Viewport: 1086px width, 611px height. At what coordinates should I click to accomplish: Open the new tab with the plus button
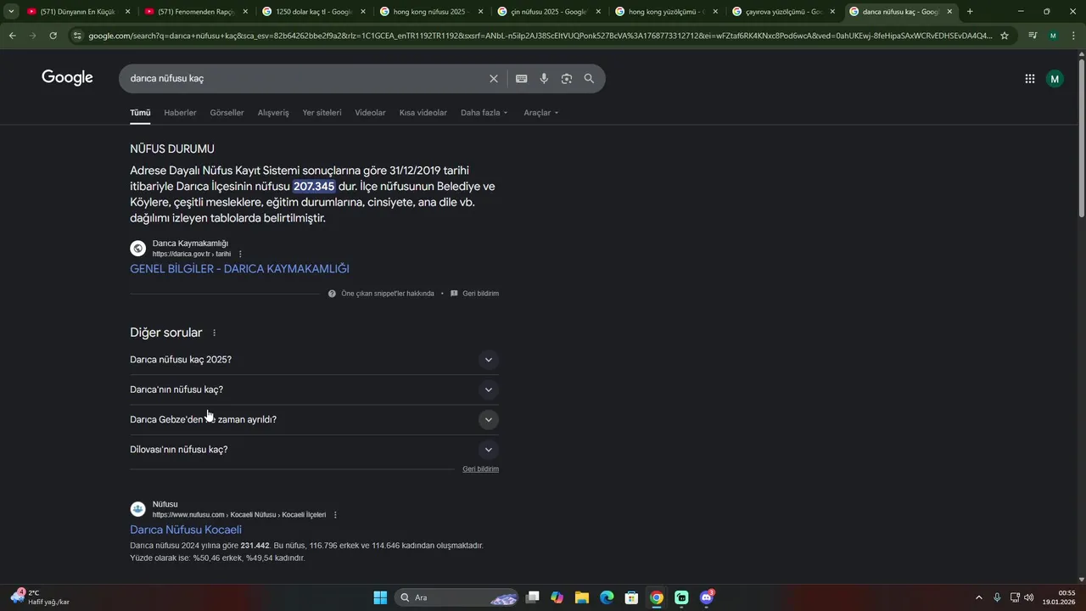[x=970, y=12]
